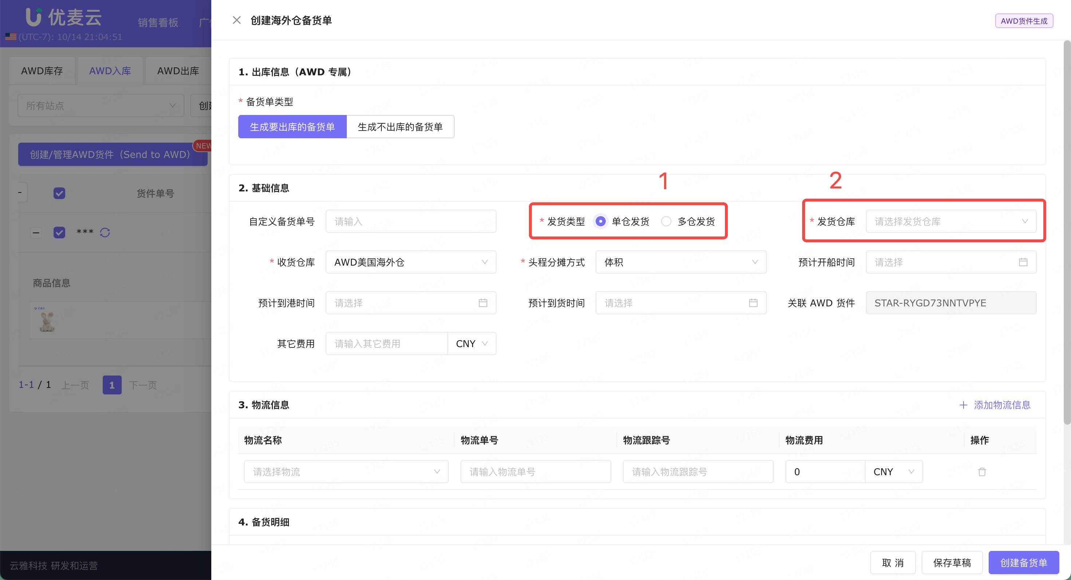The width and height of the screenshot is (1071, 580).
Task: Switch to AWD入库 tab
Action: [x=110, y=71]
